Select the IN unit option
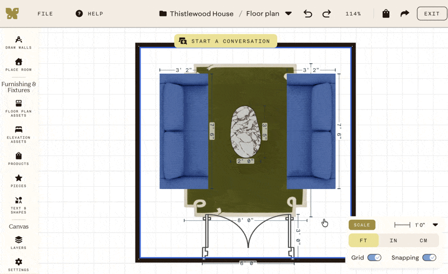 coord(394,240)
